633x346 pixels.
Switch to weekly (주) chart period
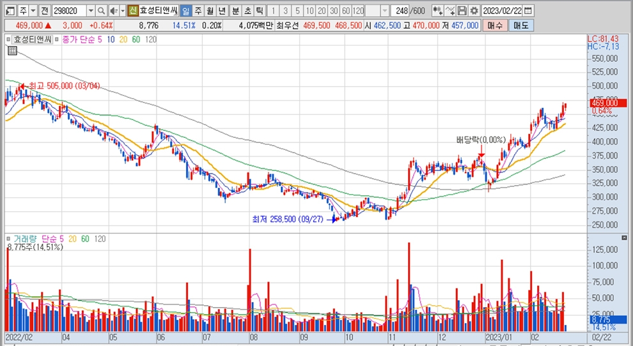197,11
